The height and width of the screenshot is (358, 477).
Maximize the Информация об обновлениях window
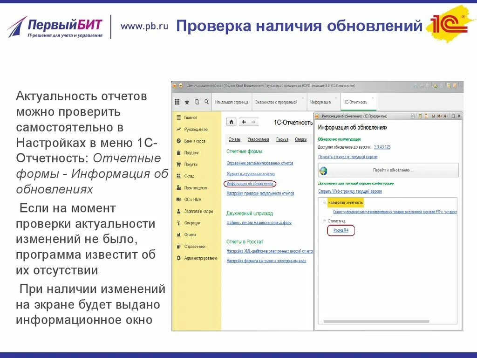pos(453,116)
